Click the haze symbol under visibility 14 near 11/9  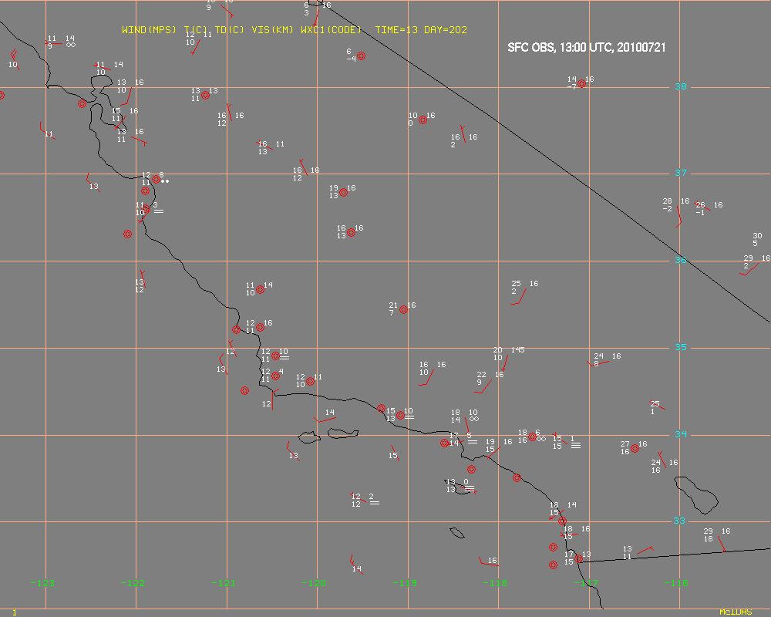(x=71, y=46)
